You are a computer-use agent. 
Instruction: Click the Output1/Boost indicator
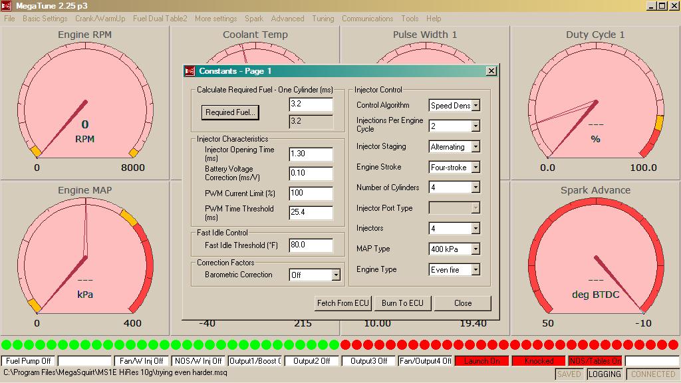255,361
